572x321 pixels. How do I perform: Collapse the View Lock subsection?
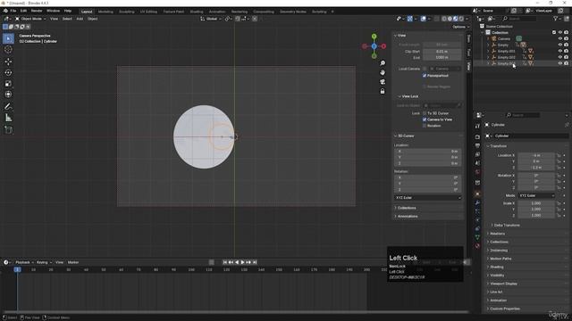click(x=408, y=96)
